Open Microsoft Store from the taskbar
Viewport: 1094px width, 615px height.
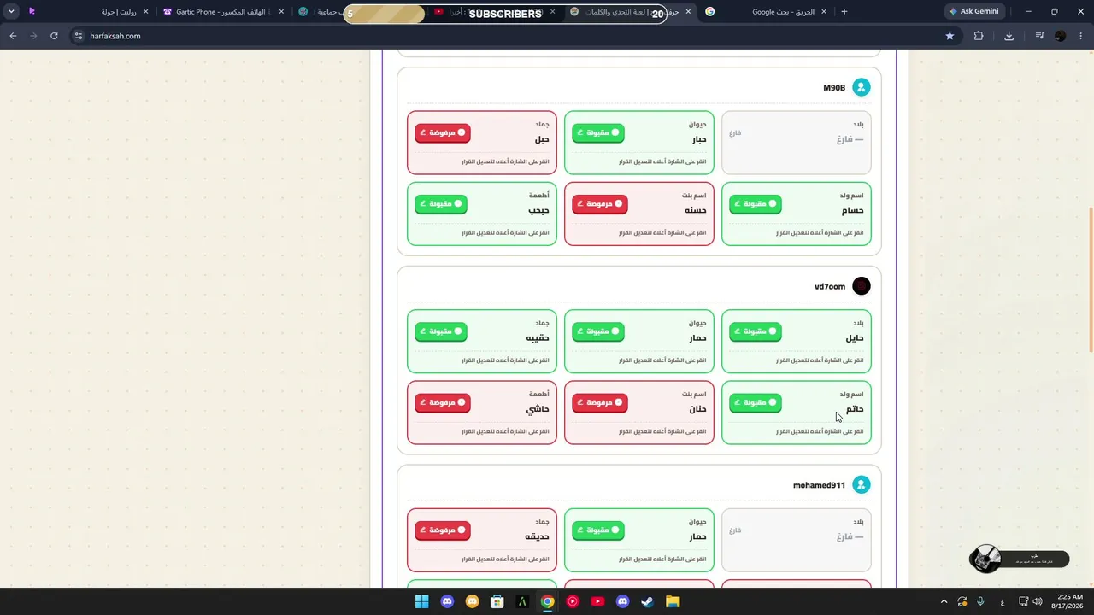tap(497, 601)
